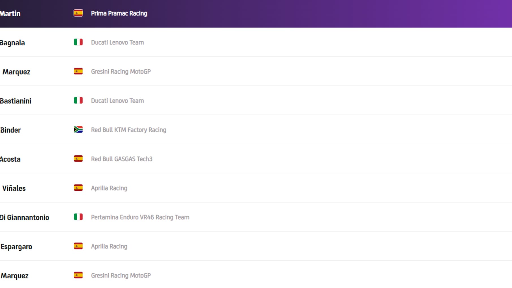Screen dimensions: 512x288
Task: Select rider name Bastianini
Action: (16, 101)
